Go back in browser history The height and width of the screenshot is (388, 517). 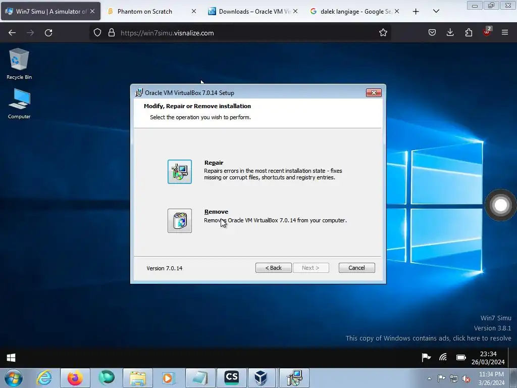point(12,33)
